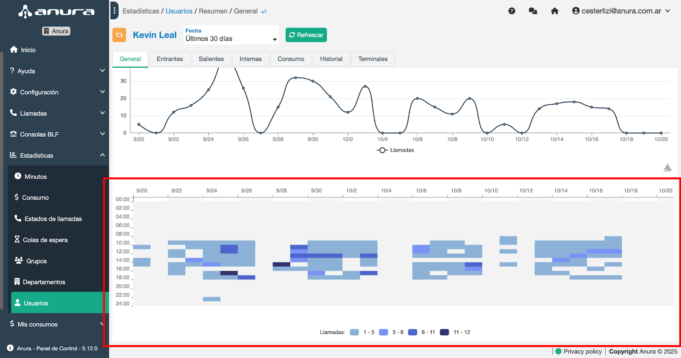
Task: Click the breadcrumb back arrow icon
Action: [264, 11]
